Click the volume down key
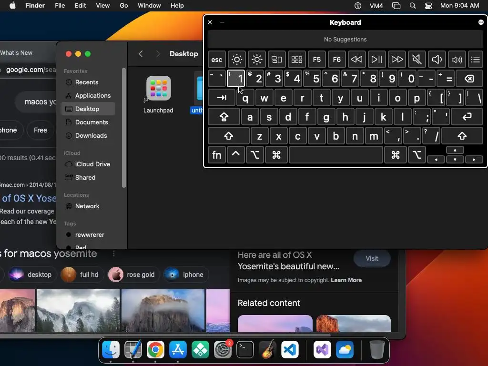 pos(437,59)
